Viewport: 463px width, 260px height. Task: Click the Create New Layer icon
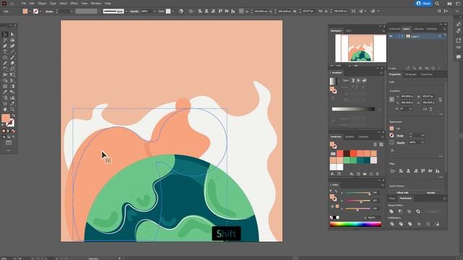(x=433, y=68)
